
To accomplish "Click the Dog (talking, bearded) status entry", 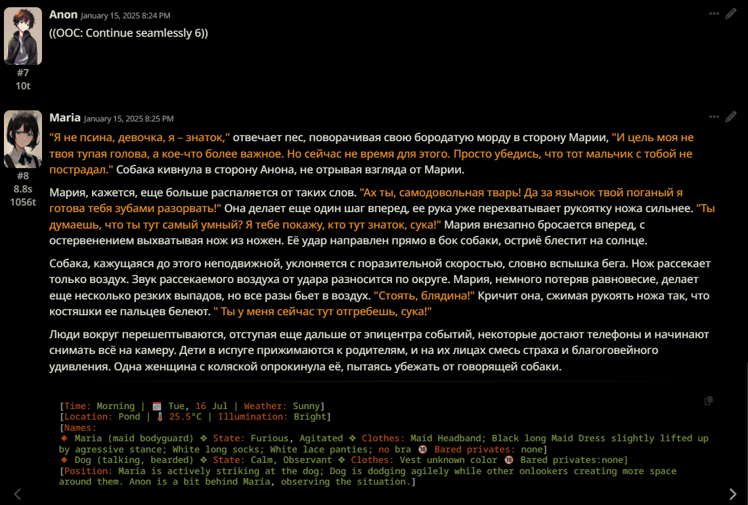I will click(x=344, y=460).
